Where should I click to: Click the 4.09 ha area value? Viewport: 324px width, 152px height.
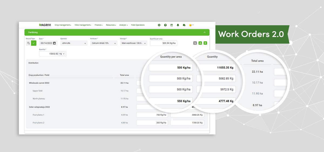124,115
